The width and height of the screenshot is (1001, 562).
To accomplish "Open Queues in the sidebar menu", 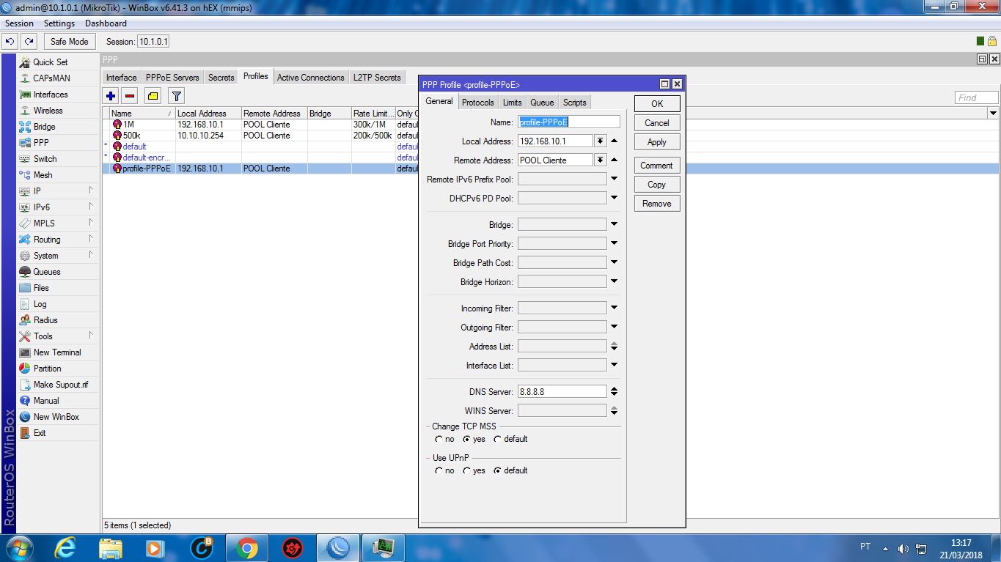I will coord(47,272).
